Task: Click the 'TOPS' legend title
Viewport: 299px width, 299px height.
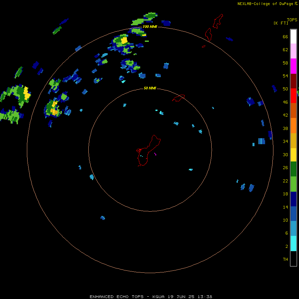Action: 292,20
